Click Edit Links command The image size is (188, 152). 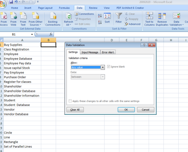(x=83, y=24)
